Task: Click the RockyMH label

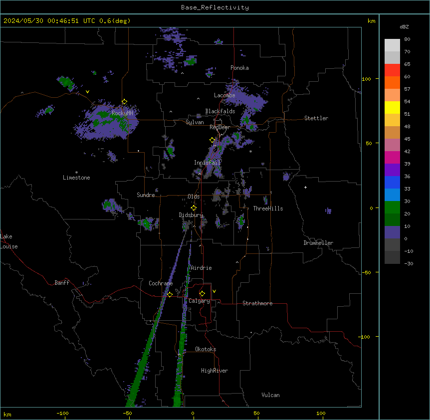Action: pos(122,113)
